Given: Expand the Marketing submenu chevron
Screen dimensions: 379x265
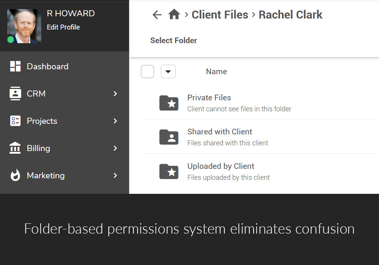Looking at the screenshot, I should pyautogui.click(x=115, y=175).
